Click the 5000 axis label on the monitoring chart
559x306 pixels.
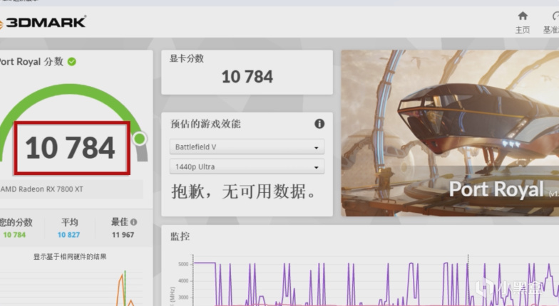(183, 265)
